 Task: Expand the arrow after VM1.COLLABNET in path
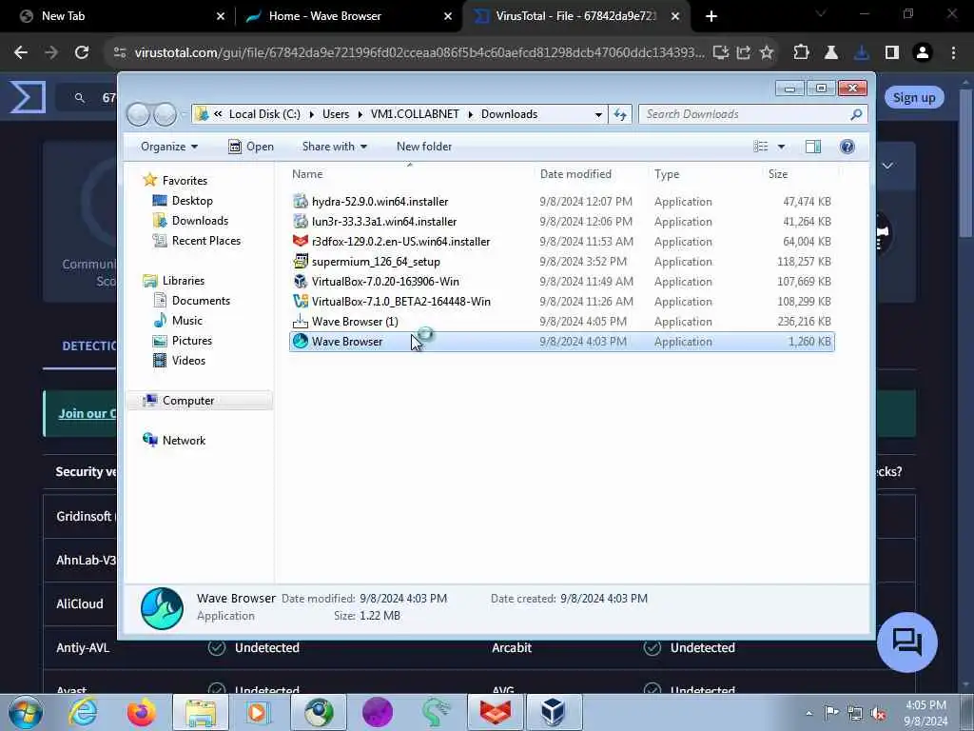[470, 114]
